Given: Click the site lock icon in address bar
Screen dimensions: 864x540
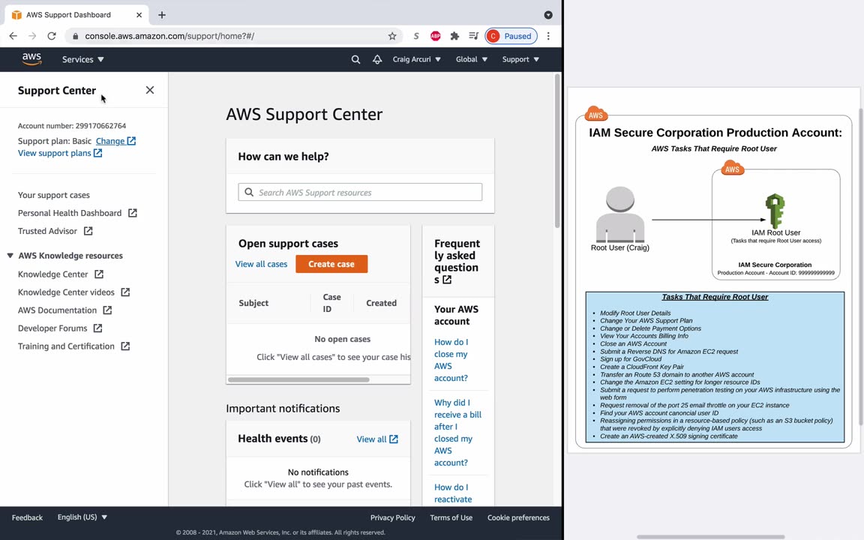Looking at the screenshot, I should [x=76, y=36].
